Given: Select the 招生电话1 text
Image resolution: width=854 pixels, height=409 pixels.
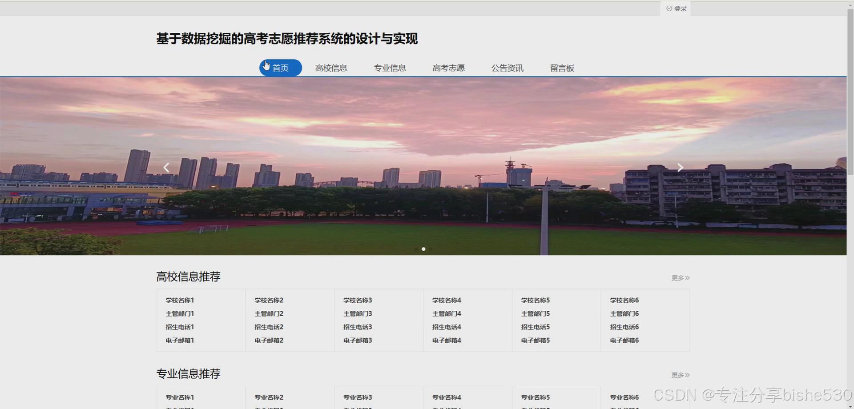Looking at the screenshot, I should click(x=180, y=327).
